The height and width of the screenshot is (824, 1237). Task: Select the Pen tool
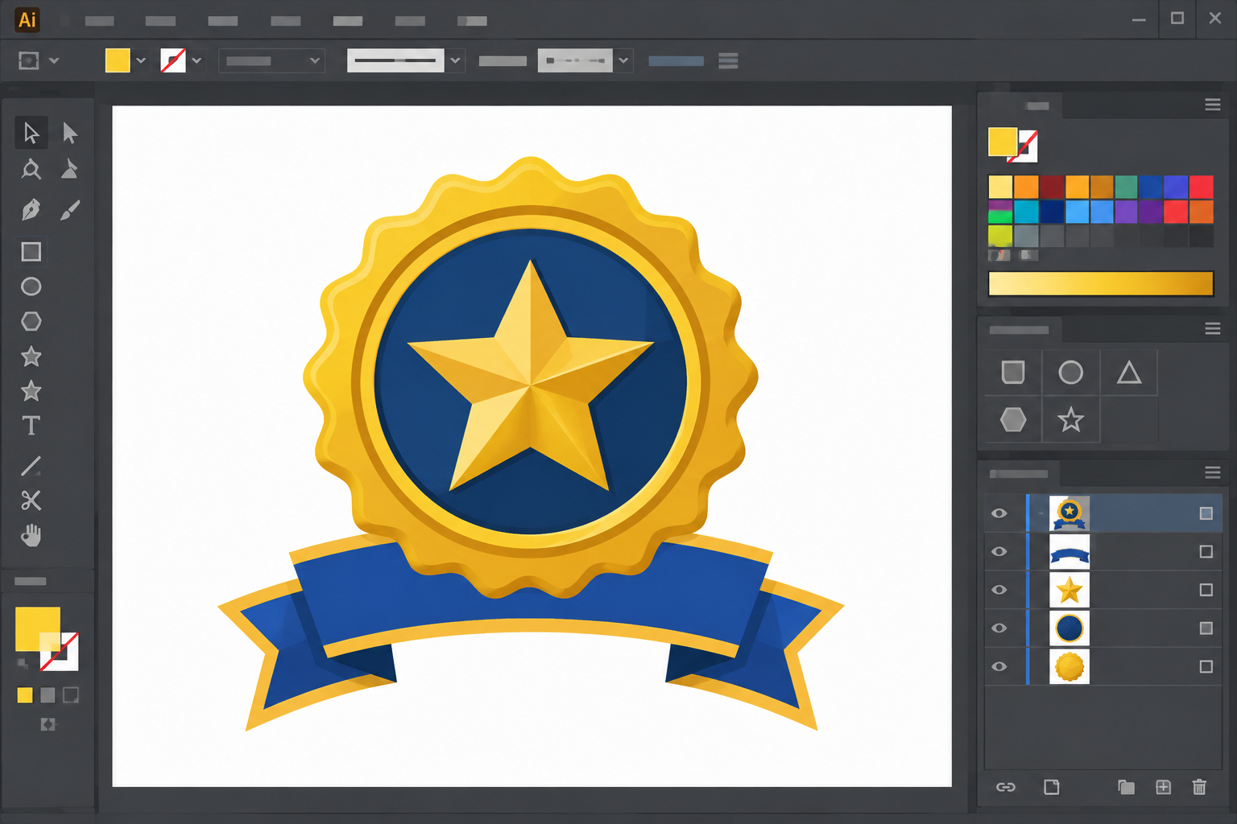coord(31,210)
